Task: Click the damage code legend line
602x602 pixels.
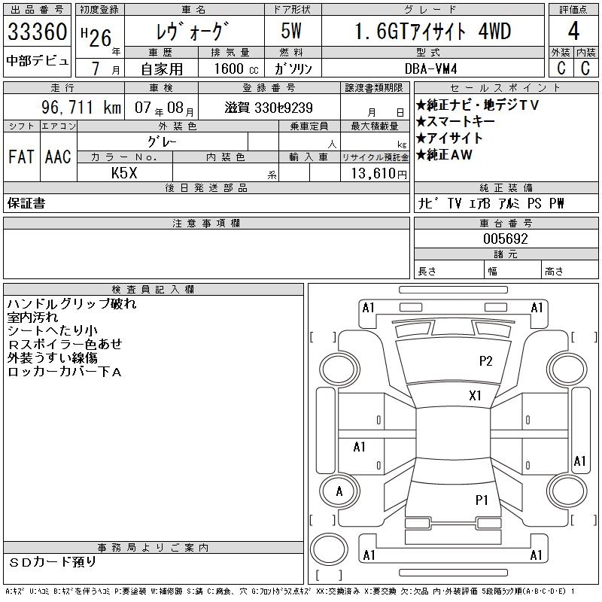Action: point(290,591)
